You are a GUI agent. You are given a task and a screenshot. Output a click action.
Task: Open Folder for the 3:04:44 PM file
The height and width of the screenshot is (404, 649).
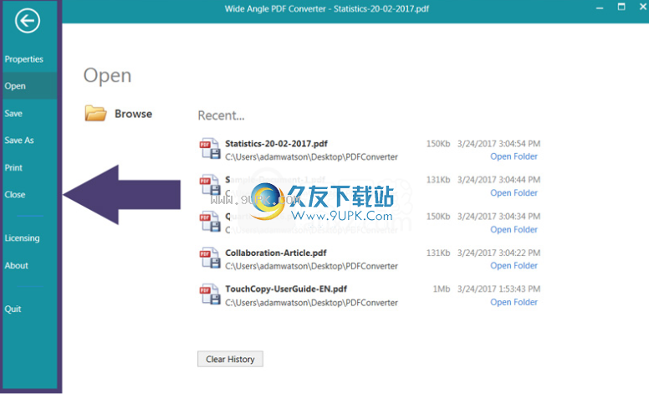pyautogui.click(x=514, y=193)
